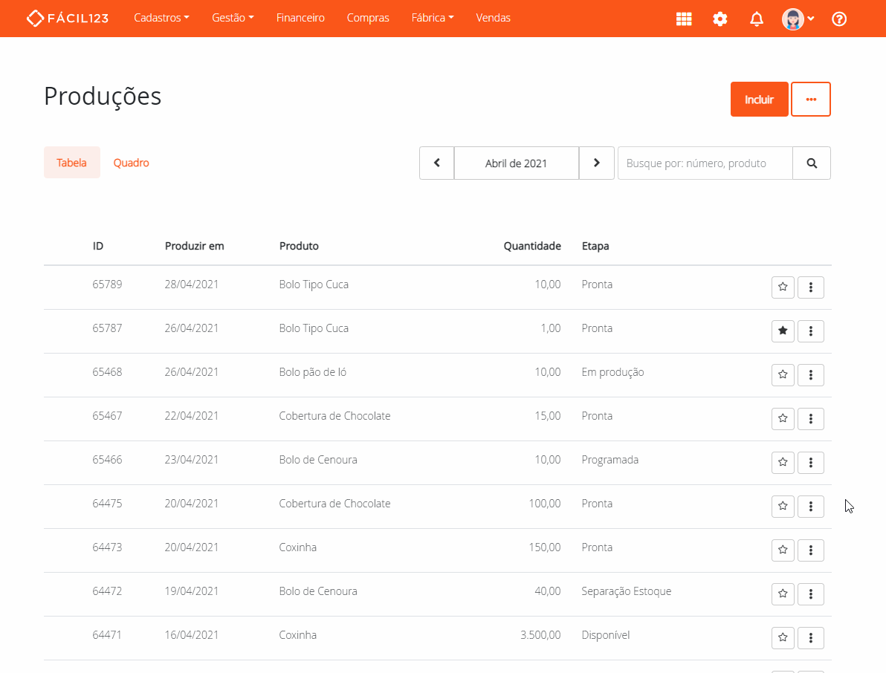
Task: Go to next month with right arrow
Action: click(596, 163)
